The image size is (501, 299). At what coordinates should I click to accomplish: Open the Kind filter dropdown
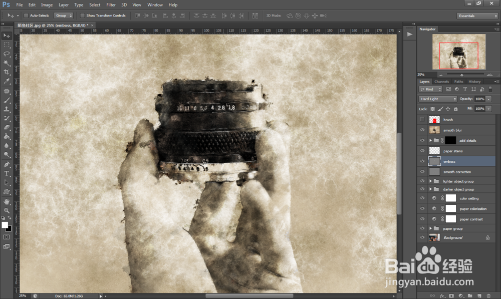[430, 90]
